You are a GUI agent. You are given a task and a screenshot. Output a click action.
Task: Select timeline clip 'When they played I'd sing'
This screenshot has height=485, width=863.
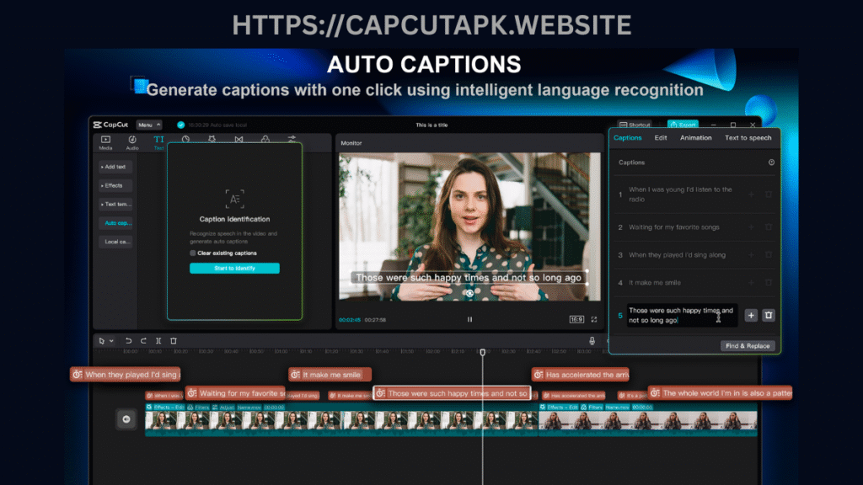tap(125, 375)
